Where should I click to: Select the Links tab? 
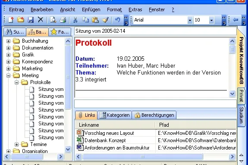(x=86, y=115)
